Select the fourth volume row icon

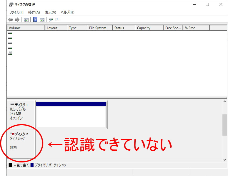point(10,48)
